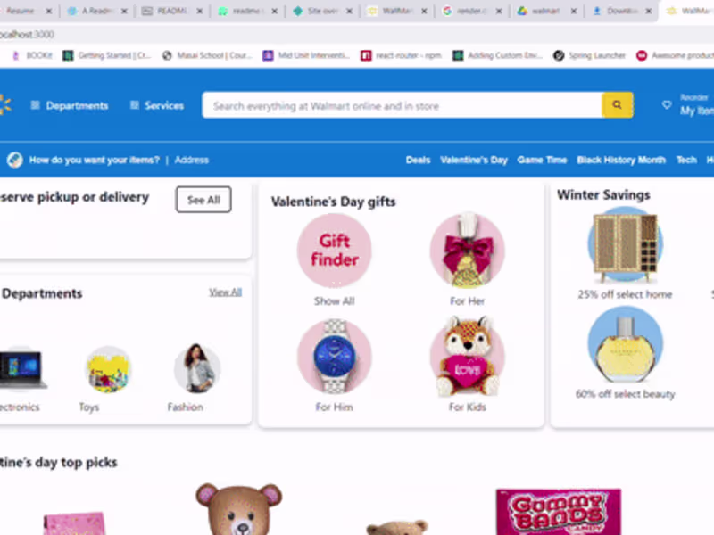This screenshot has width=714, height=535.
Task: Click the Walmart spark logo
Action: tap(4, 105)
